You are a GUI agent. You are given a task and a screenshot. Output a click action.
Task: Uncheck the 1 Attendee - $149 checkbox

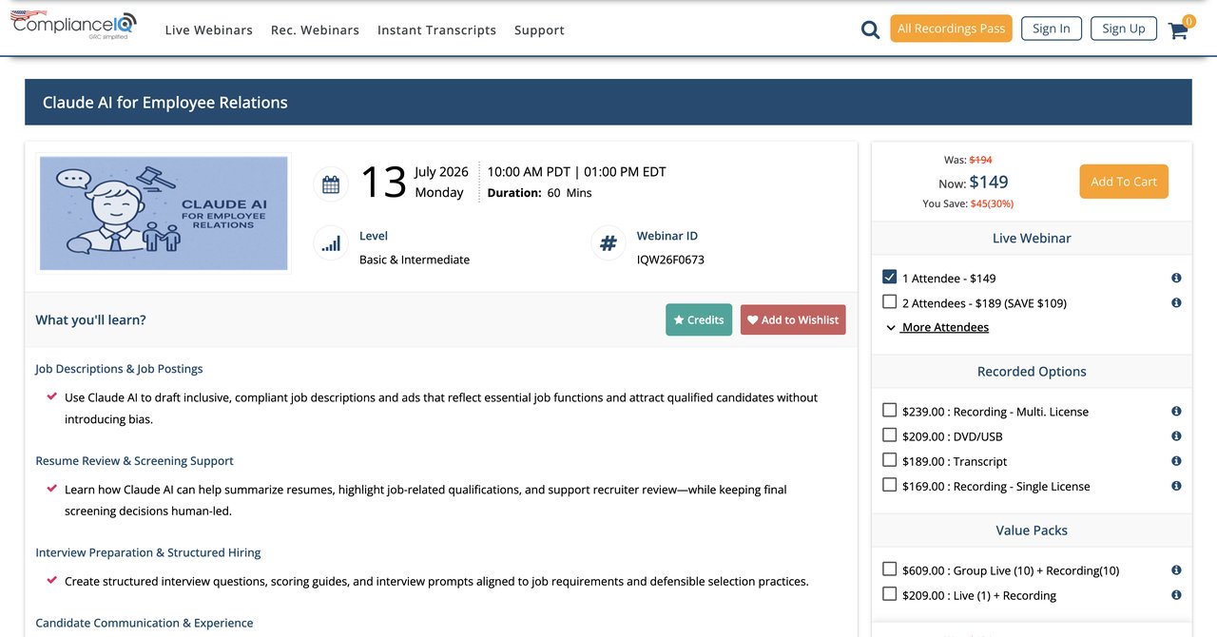coord(890,277)
